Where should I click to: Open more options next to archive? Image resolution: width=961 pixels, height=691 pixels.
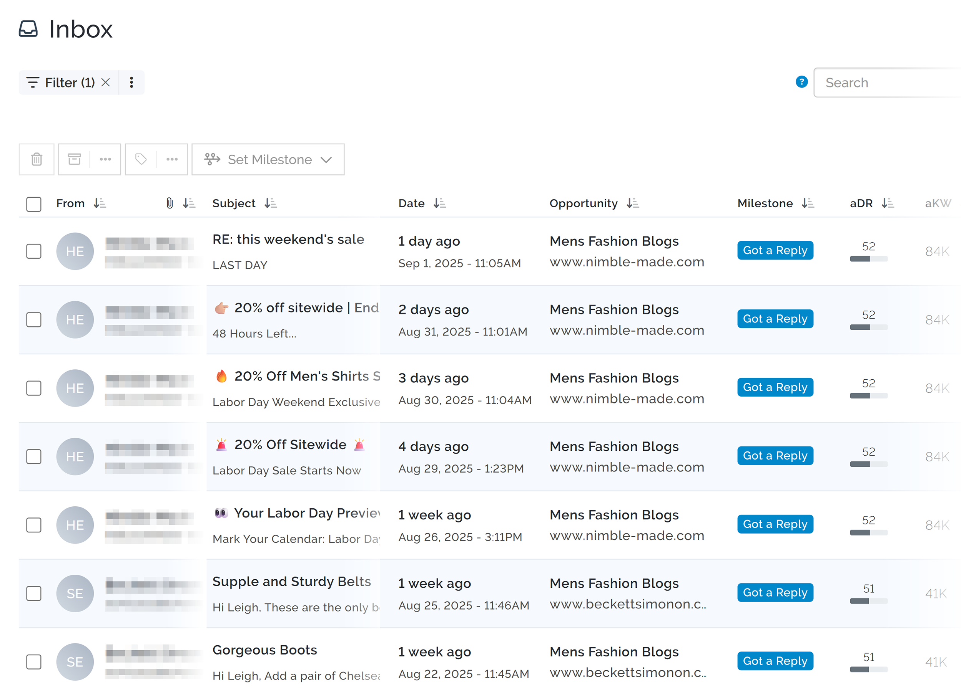[105, 160]
